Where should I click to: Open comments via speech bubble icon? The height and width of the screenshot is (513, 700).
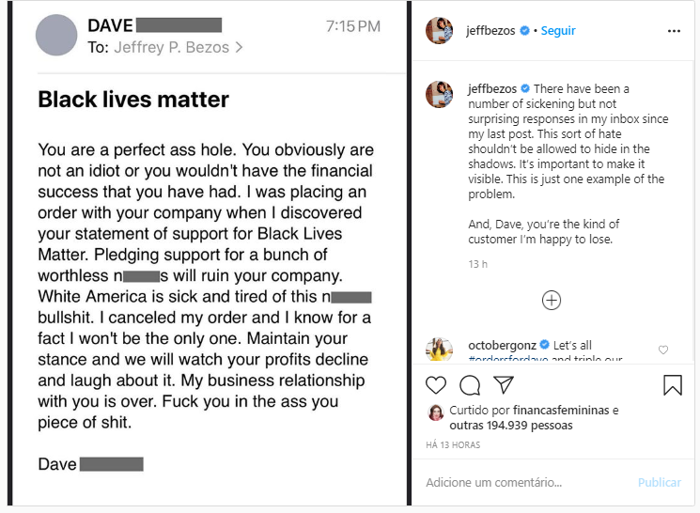470,385
